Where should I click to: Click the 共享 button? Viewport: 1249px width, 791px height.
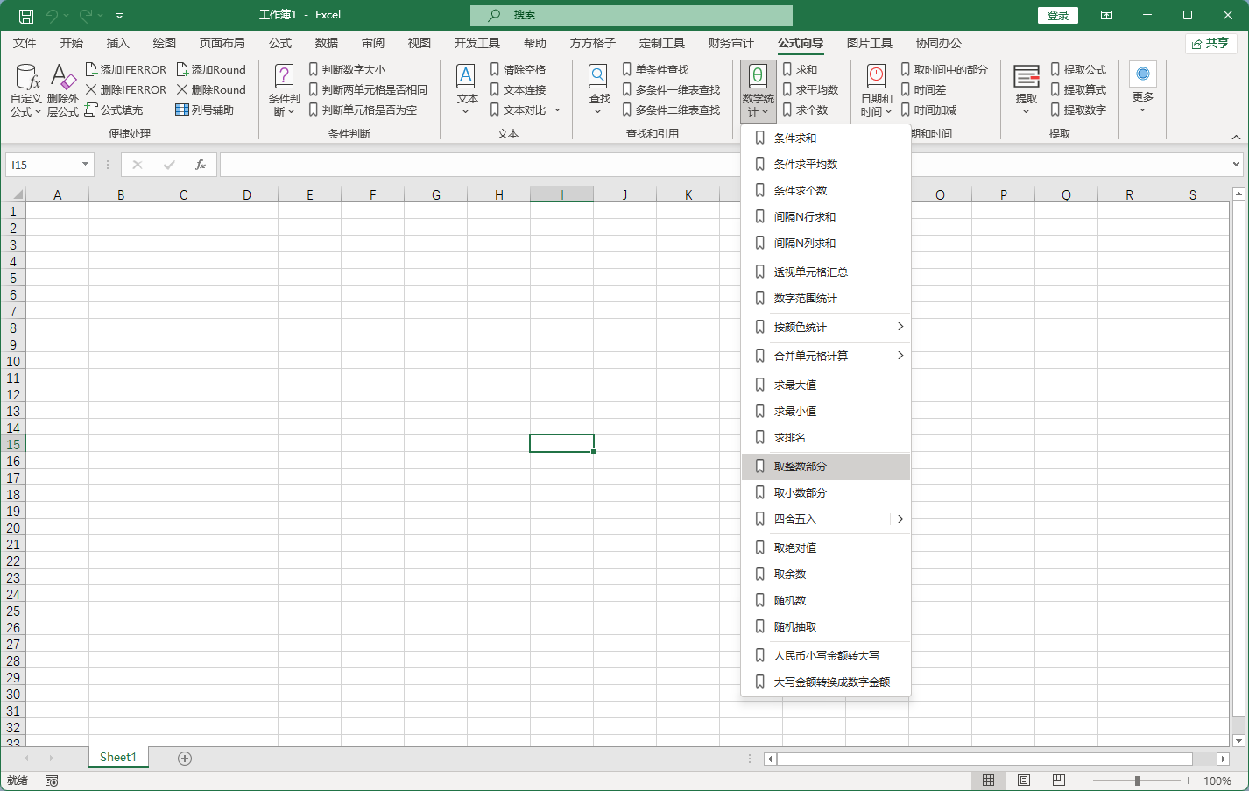1210,43
